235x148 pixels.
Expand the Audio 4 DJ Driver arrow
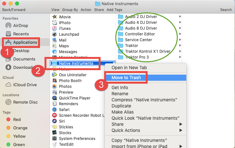click(x=180, y=22)
